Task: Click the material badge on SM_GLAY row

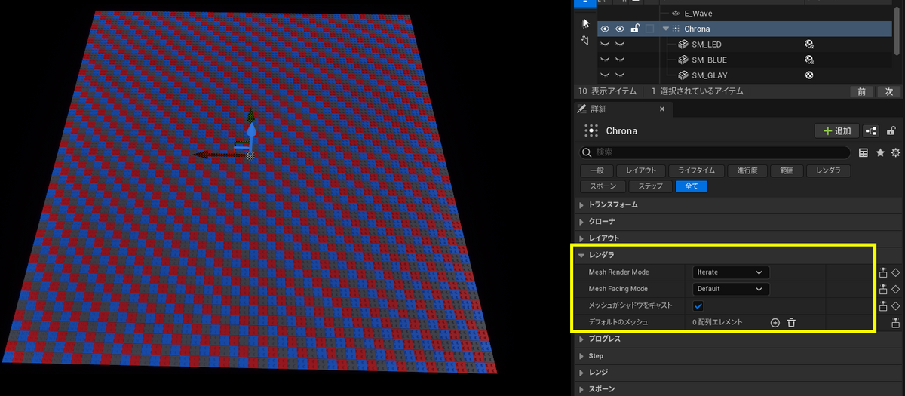Action: click(x=809, y=75)
